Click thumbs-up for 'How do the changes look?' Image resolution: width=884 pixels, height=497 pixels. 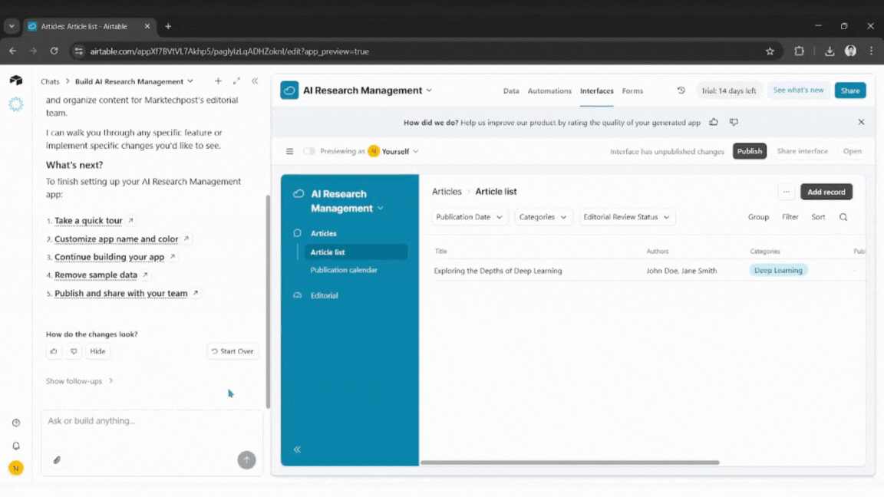[x=54, y=351]
